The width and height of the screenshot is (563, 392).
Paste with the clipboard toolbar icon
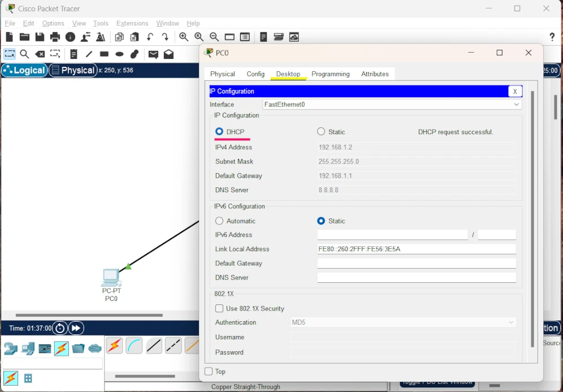pyautogui.click(x=135, y=37)
